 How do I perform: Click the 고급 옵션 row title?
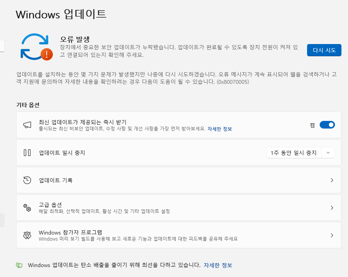pyautogui.click(x=50, y=205)
